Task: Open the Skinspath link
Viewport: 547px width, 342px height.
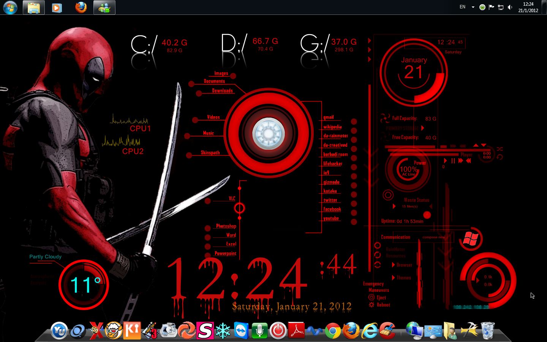Action: [210, 152]
